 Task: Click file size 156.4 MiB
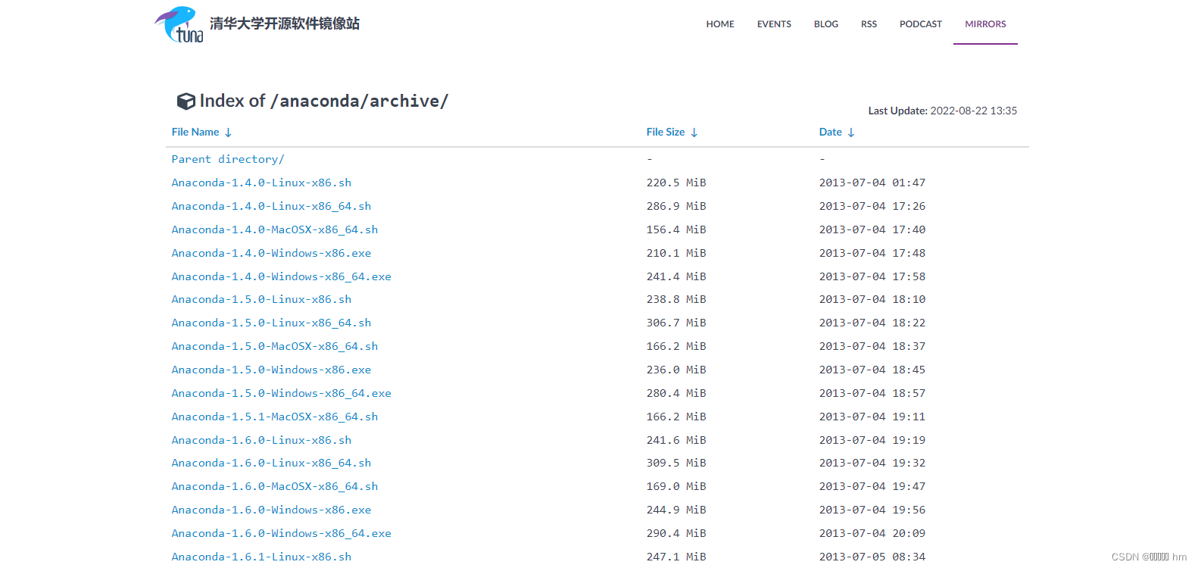676,229
